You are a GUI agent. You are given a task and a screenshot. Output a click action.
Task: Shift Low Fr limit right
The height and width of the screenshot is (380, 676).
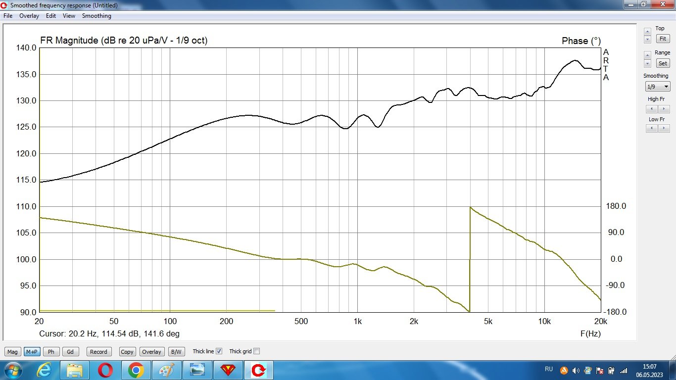point(664,129)
